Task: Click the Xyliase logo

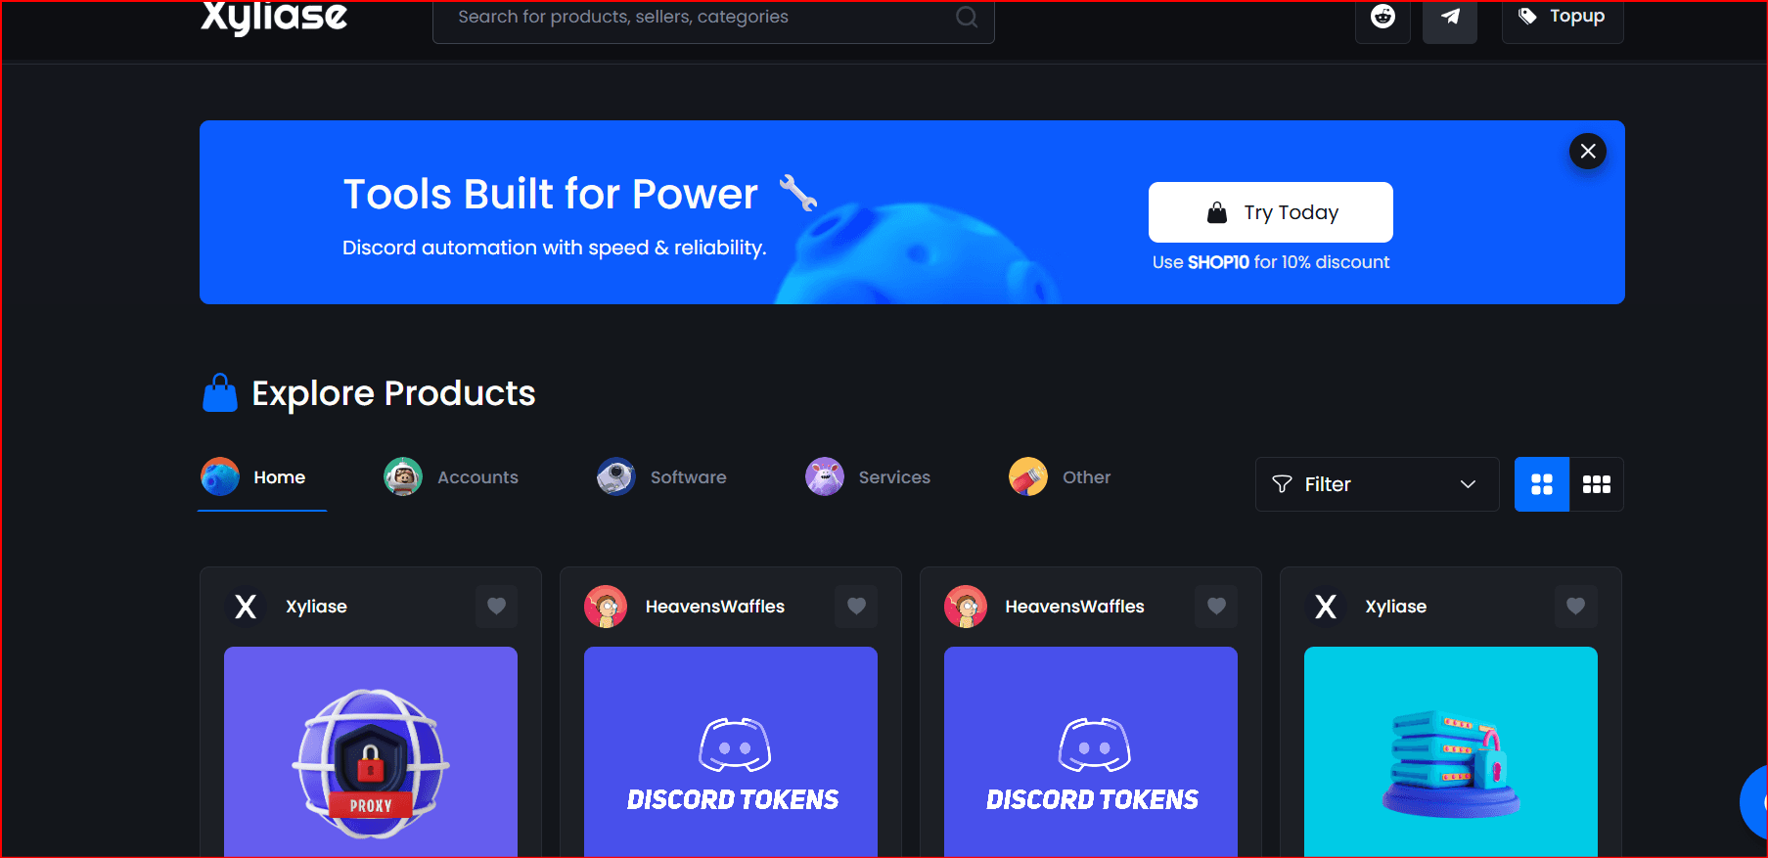Action: pos(274,17)
